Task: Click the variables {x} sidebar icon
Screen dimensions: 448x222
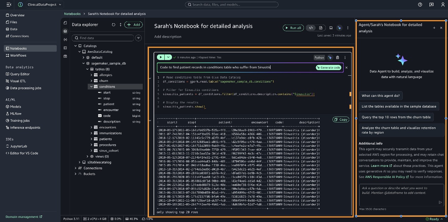Action: pyautogui.click(x=65, y=40)
